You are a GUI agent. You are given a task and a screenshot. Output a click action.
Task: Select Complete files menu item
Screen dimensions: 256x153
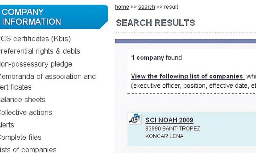point(20,137)
